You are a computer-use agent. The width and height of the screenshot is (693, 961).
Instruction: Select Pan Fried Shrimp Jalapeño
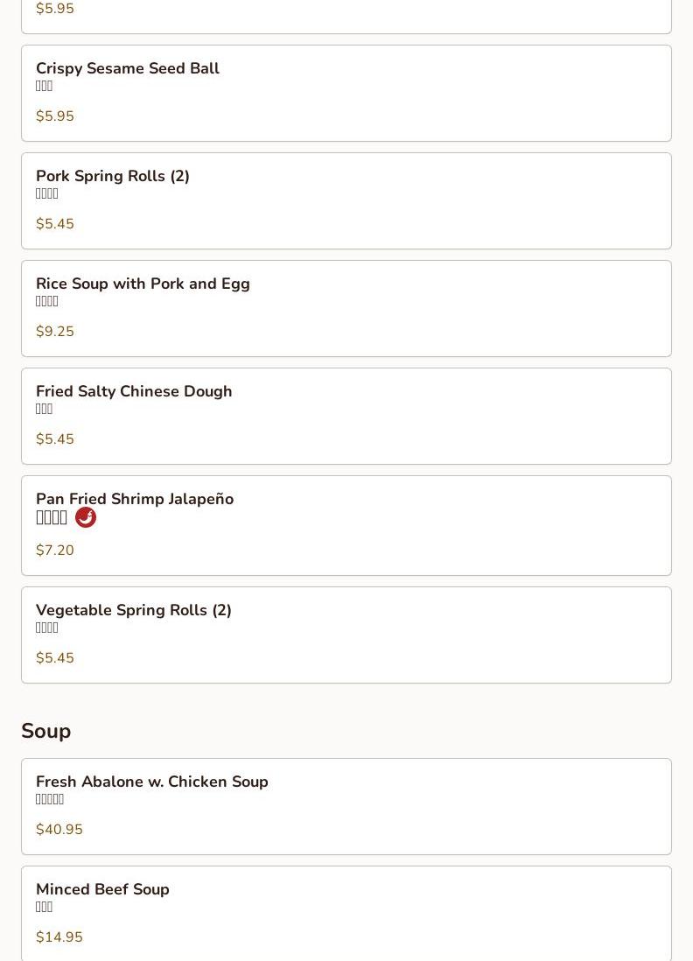click(135, 499)
